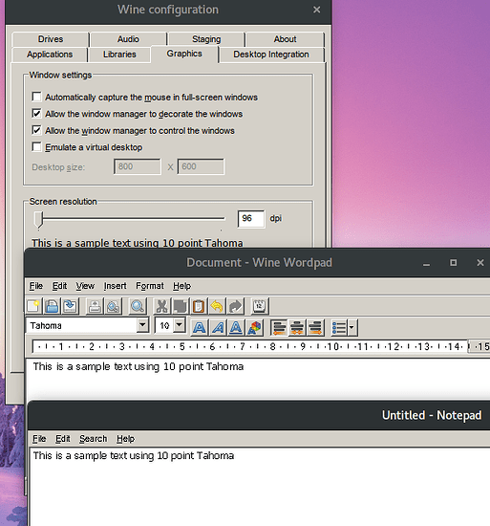This screenshot has height=526, width=490.
Task: Click the Print icon in Wordpad toolbar
Action: pyautogui.click(x=95, y=306)
